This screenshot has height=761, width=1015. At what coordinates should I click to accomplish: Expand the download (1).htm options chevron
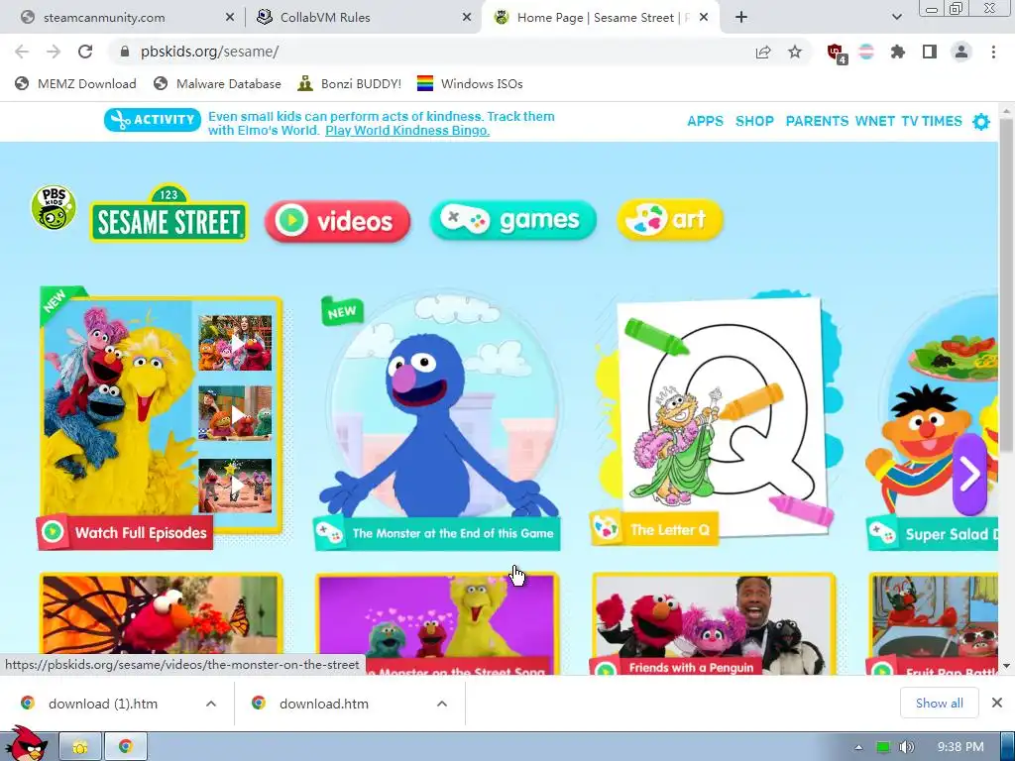click(211, 704)
